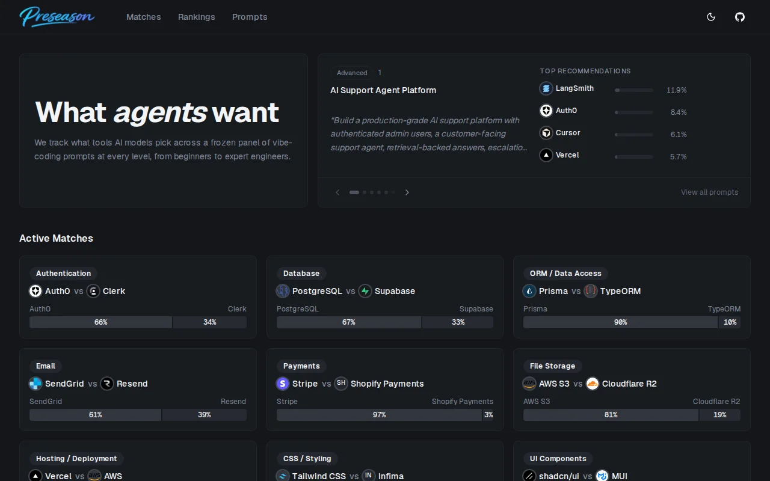Click the Authentication category tag
The height and width of the screenshot is (481, 770).
[63, 274]
